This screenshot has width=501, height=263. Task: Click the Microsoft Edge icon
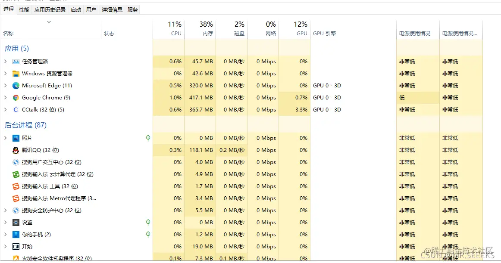[x=16, y=86]
